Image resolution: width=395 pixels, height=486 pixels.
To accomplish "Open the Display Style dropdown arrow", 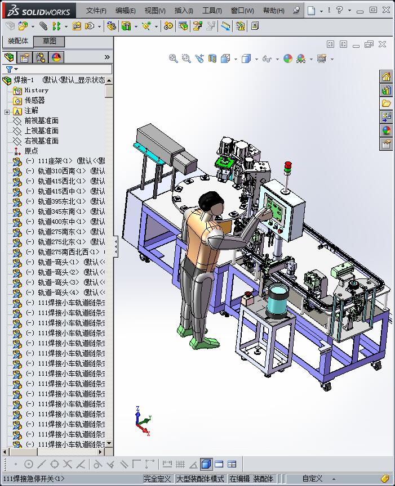I will [256, 59].
